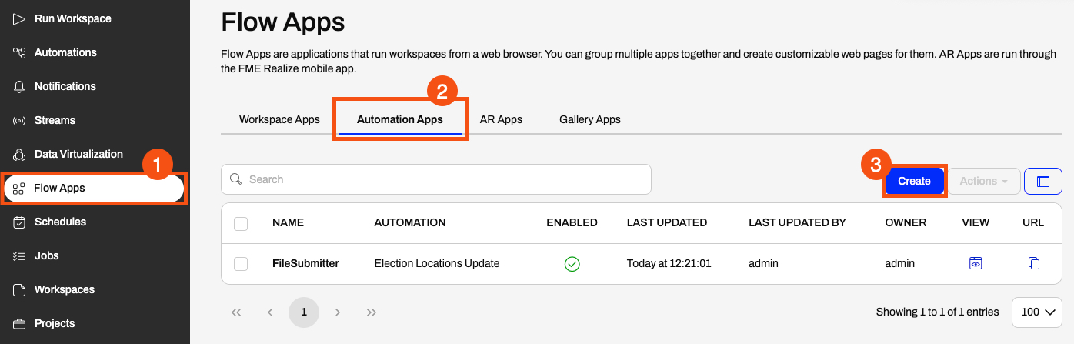Click the green Enabled status checkmark

(x=572, y=264)
